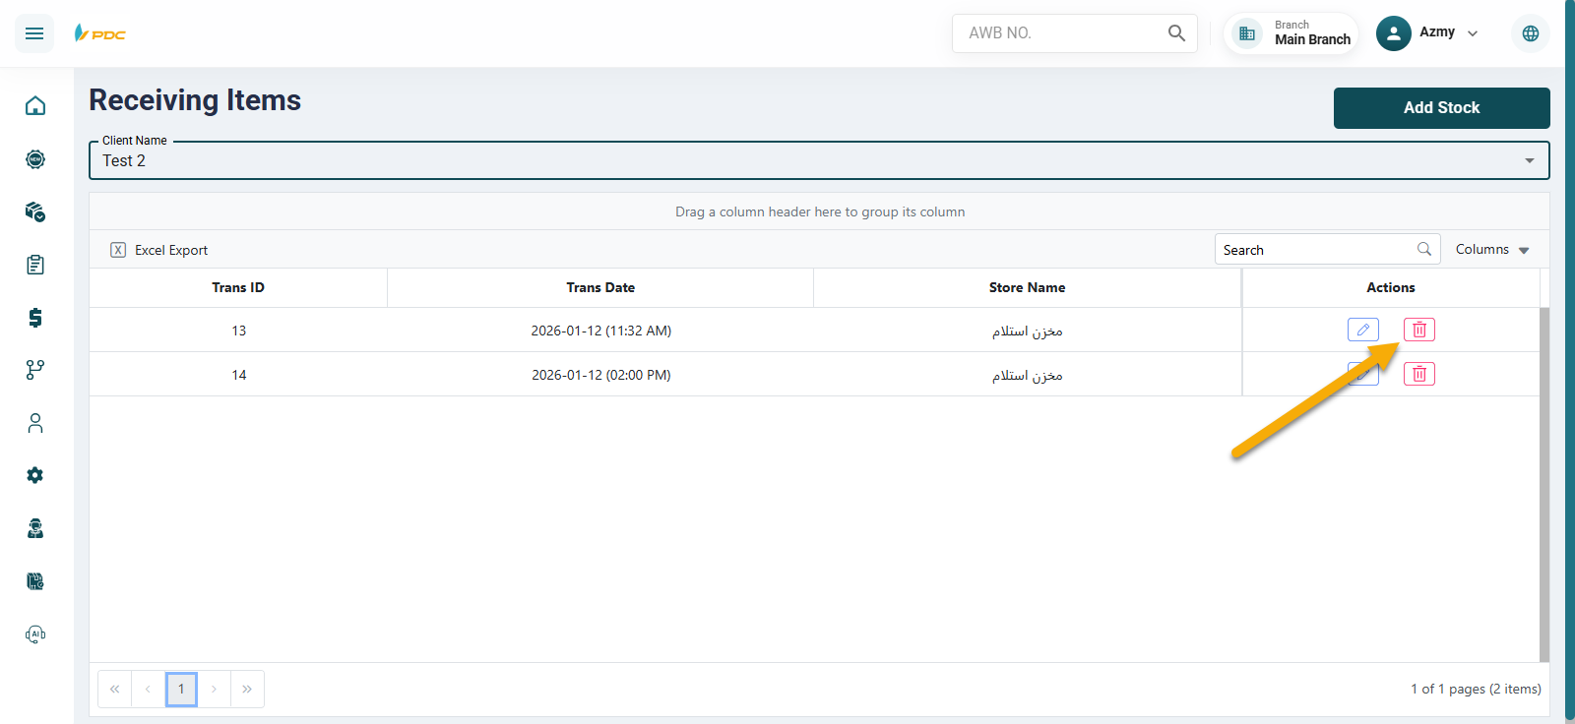This screenshot has width=1575, height=724.
Task: Open the agent sidebar icon
Action: 35,528
